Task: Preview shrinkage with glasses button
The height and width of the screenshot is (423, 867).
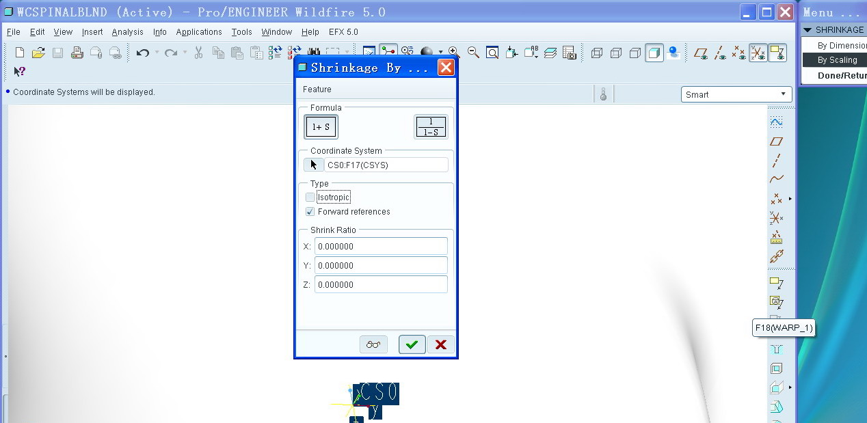Action: coord(373,344)
